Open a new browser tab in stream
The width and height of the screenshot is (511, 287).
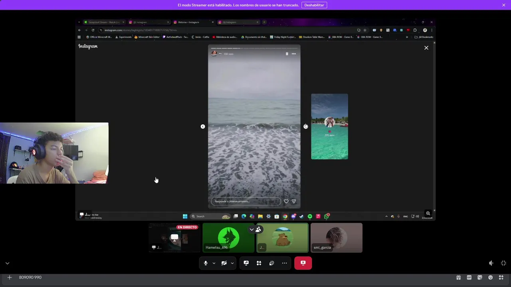(264, 22)
